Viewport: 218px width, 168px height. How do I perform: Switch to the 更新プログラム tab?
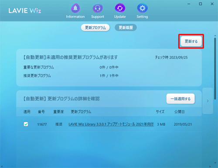pyautogui.click(x=95, y=27)
